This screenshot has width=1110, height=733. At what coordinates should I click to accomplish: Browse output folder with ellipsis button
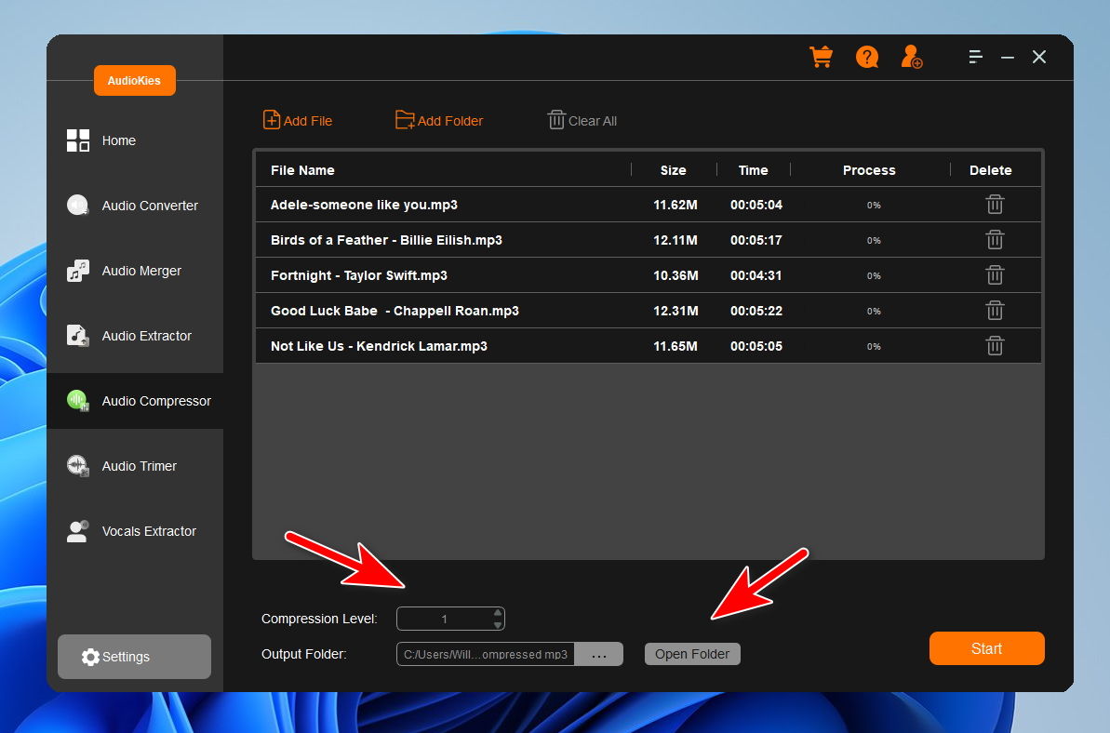click(x=599, y=655)
